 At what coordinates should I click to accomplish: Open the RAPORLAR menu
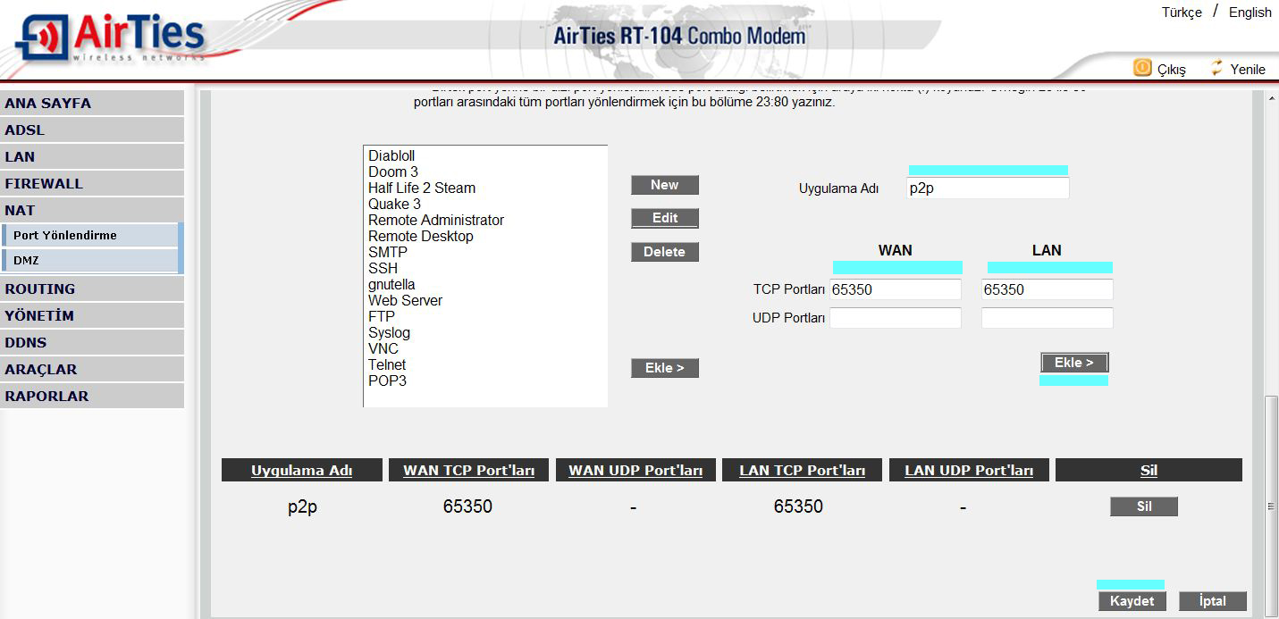92,396
